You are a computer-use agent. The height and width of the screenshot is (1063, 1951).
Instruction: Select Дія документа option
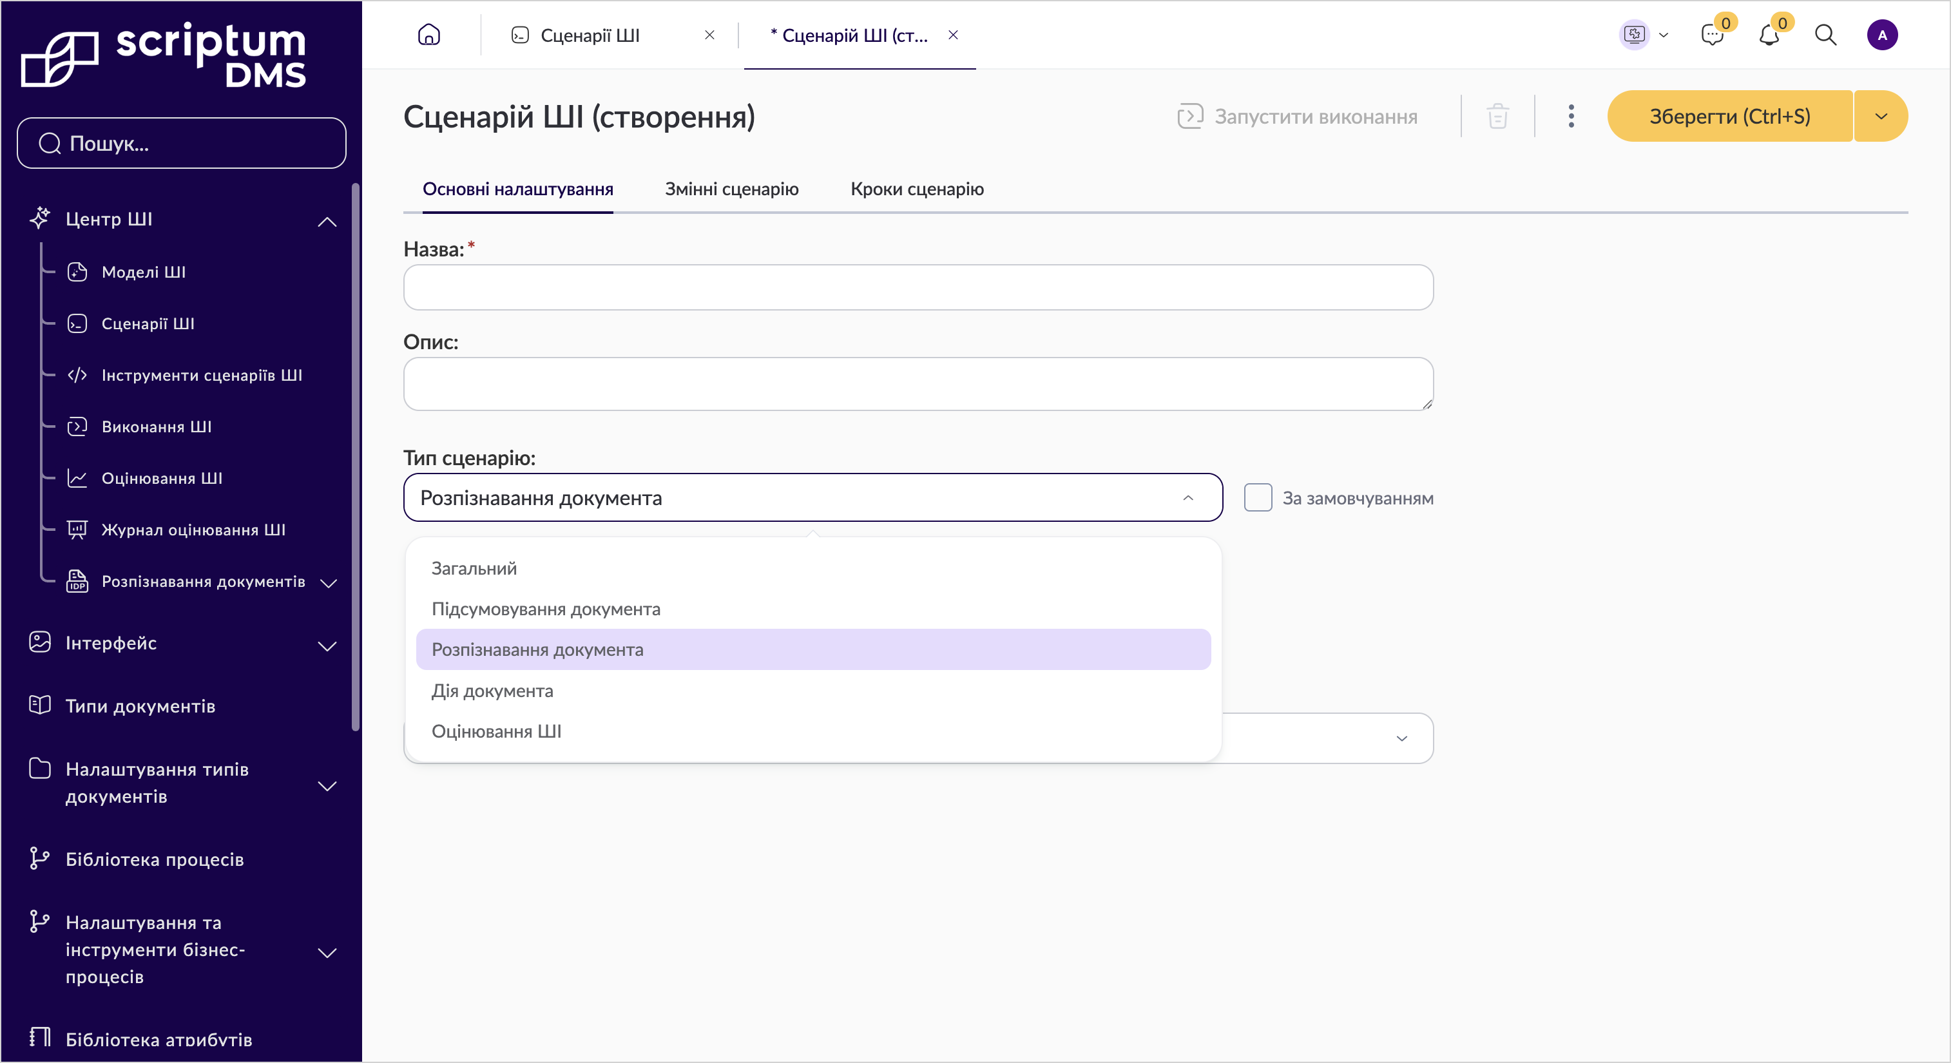(813, 691)
